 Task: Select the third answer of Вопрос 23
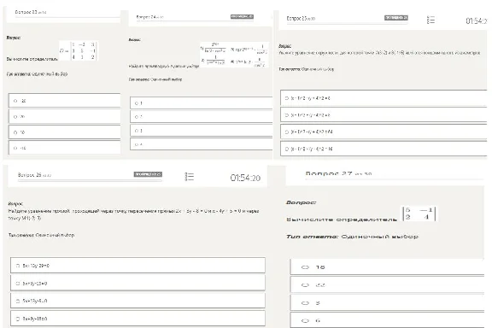tap(64, 132)
